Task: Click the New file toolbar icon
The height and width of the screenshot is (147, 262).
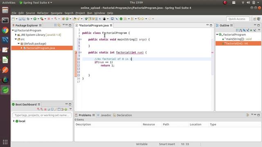Action: point(13,19)
